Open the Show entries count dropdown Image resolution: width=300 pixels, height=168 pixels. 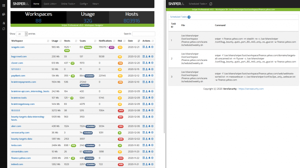click(x=22, y=34)
